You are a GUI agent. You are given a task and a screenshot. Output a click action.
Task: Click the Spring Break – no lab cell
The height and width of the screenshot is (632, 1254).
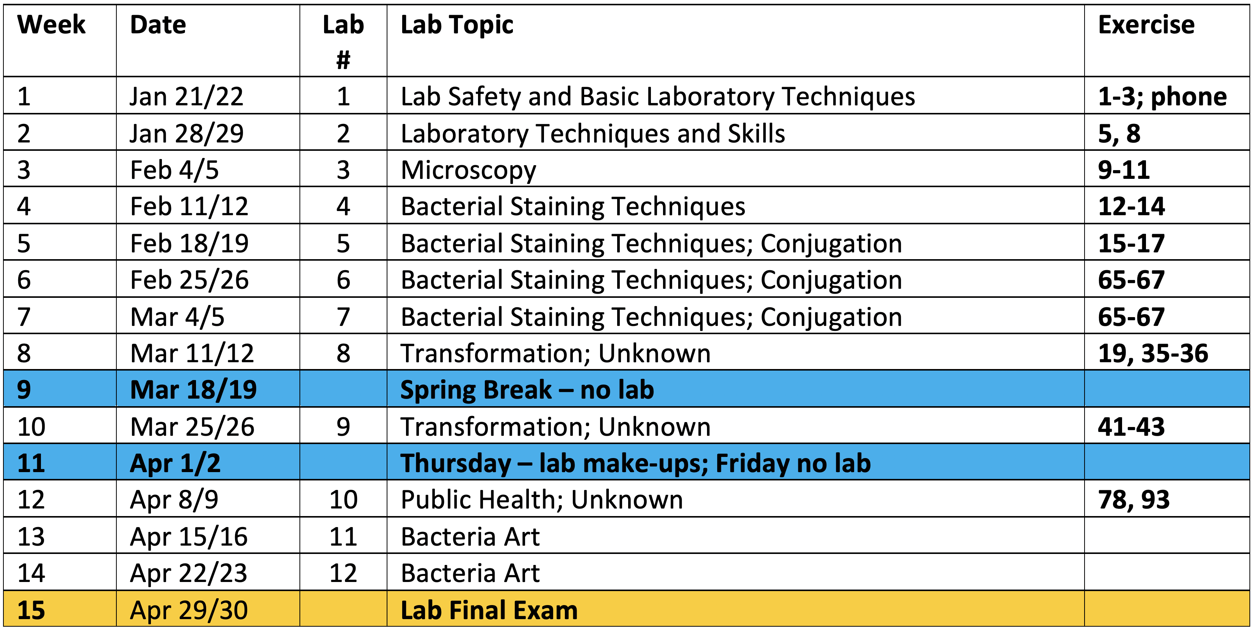[x=735, y=389]
